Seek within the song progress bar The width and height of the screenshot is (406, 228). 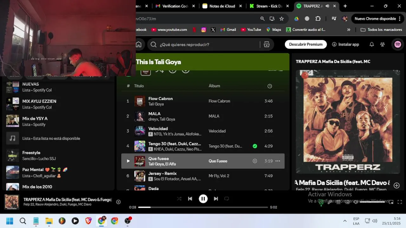click(x=203, y=207)
